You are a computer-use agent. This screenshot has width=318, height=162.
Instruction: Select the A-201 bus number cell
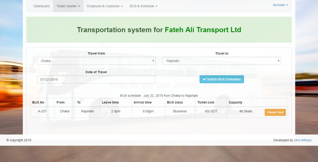tap(42, 111)
